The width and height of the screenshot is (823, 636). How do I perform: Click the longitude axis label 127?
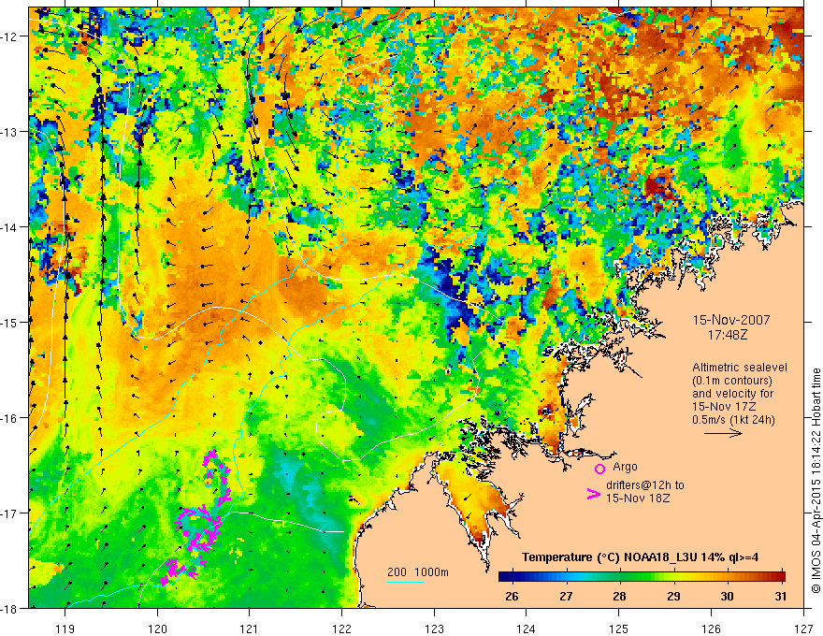[803, 629]
